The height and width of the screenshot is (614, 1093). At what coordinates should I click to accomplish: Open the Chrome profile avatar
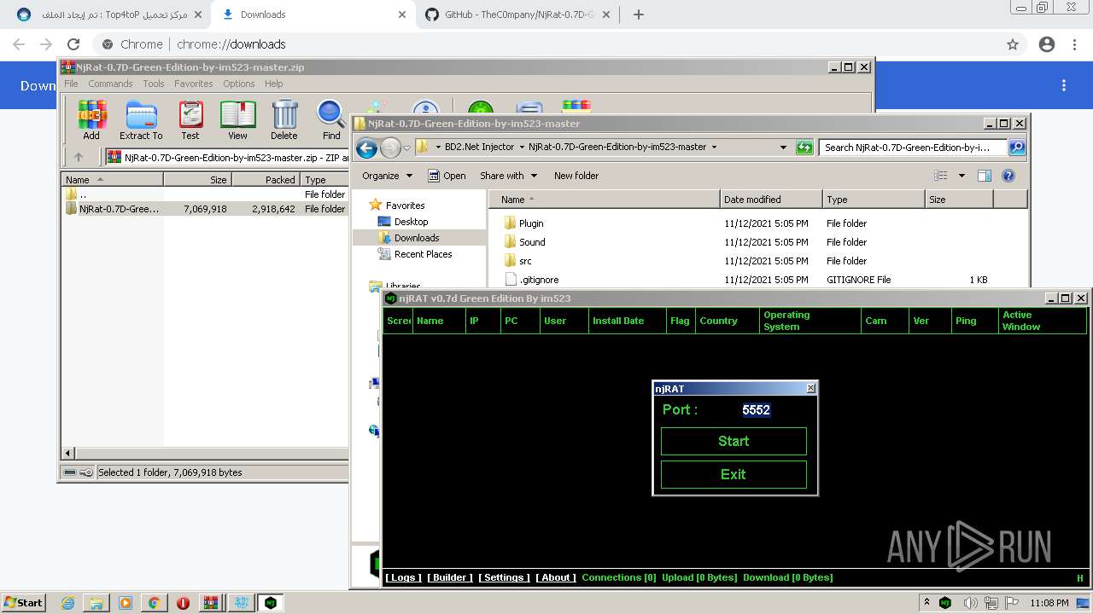tap(1047, 44)
